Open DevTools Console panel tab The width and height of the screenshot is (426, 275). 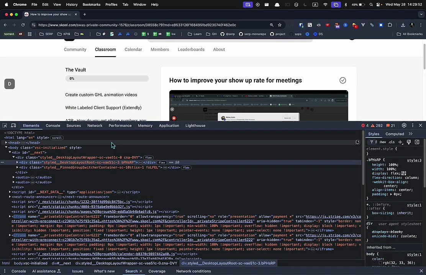coord(53,125)
